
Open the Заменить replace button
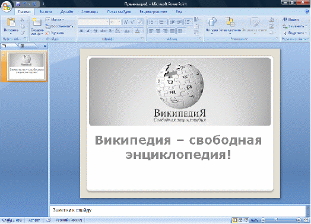click(x=295, y=26)
